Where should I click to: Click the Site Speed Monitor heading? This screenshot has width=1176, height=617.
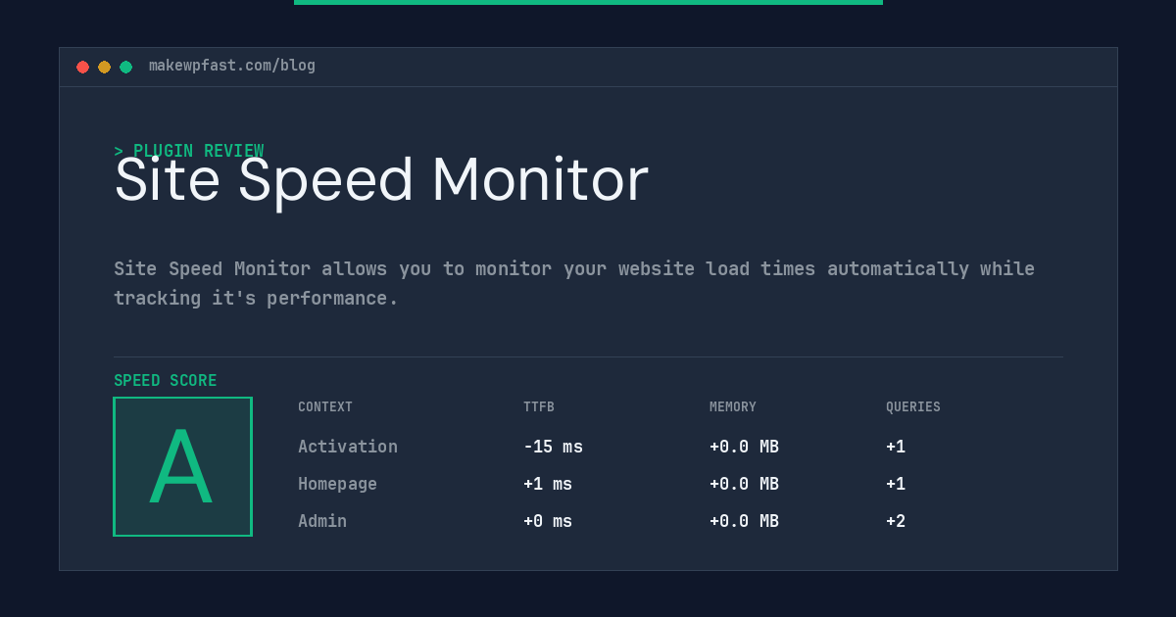(x=381, y=180)
